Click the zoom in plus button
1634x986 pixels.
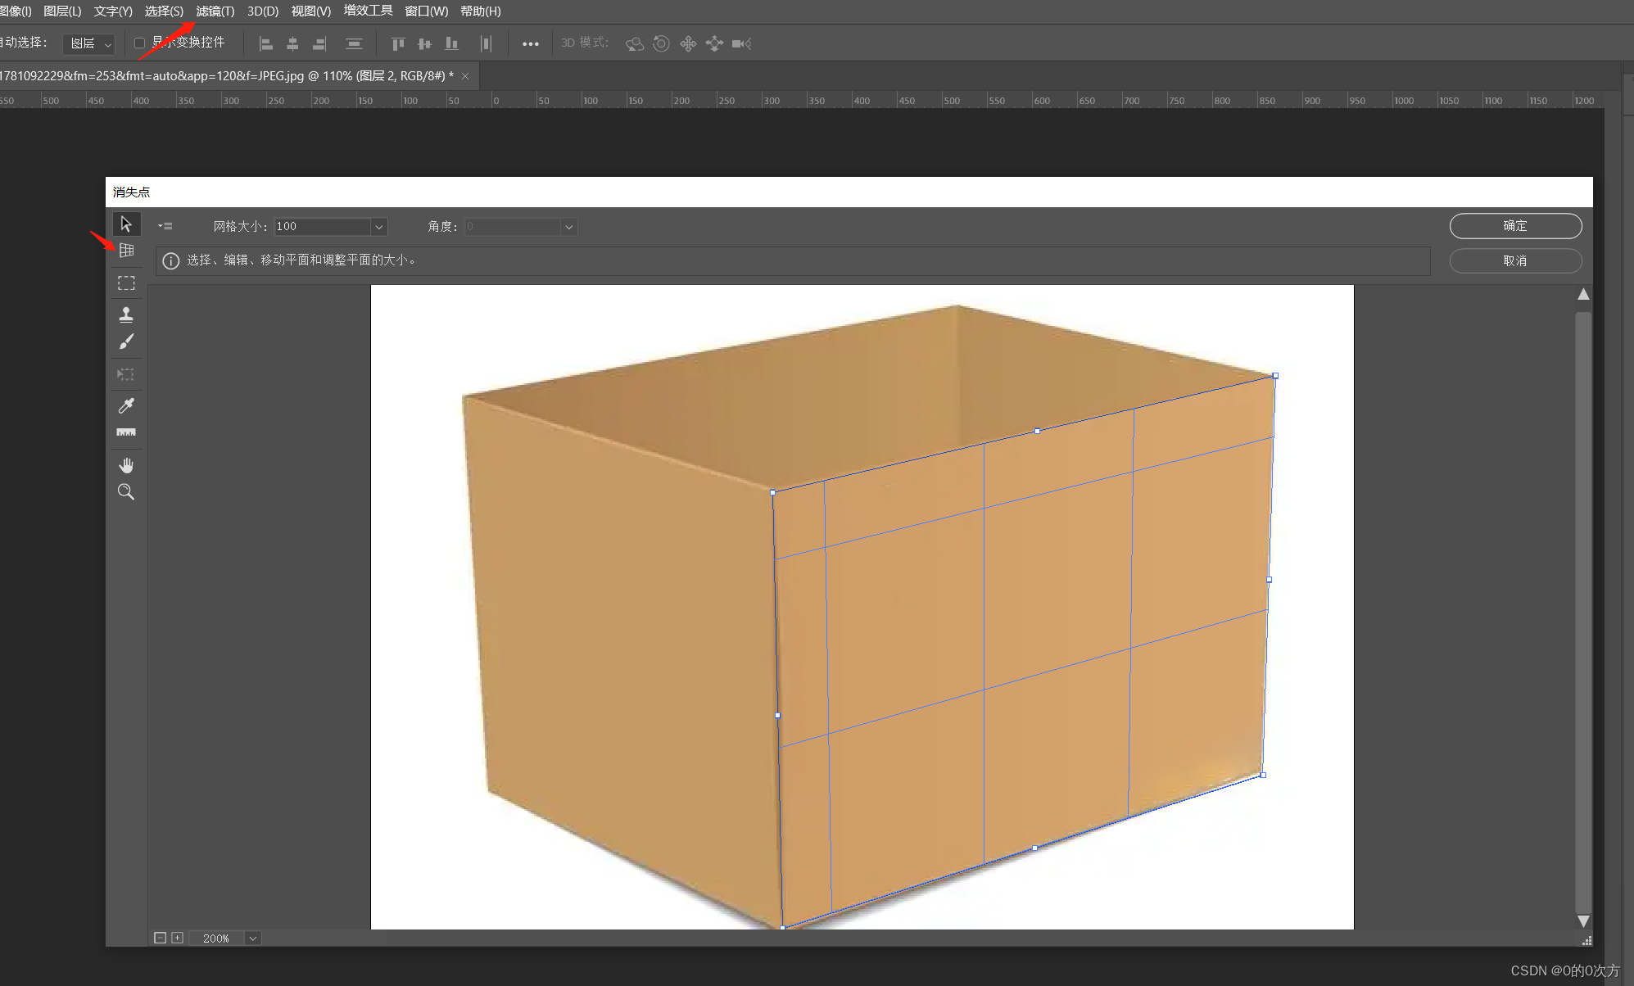[x=177, y=938]
